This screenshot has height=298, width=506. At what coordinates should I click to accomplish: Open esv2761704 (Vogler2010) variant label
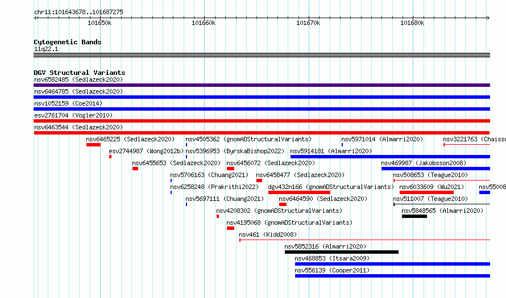(x=73, y=115)
